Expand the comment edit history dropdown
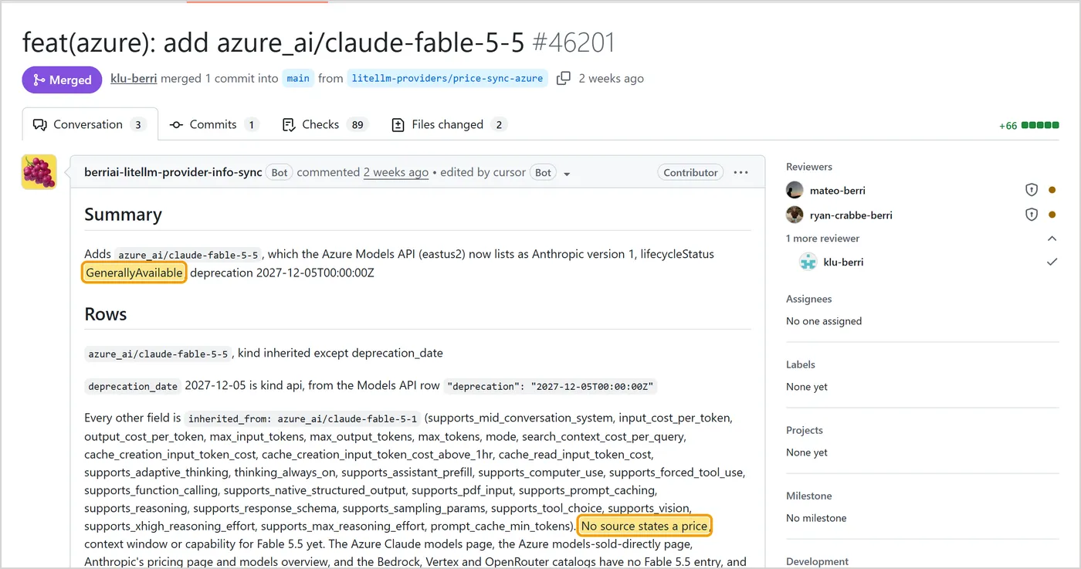Screen dimensions: 1081x569 point(567,174)
